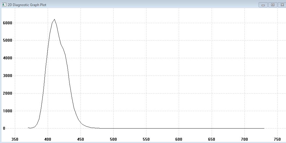The width and height of the screenshot is (286, 143).
Task: Click the y-axis label 2000
Action: [8, 93]
